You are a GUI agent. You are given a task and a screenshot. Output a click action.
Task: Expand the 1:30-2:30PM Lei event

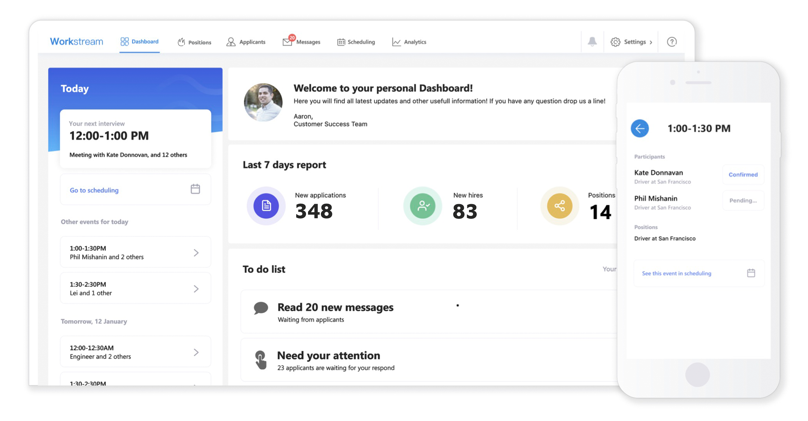coord(196,289)
